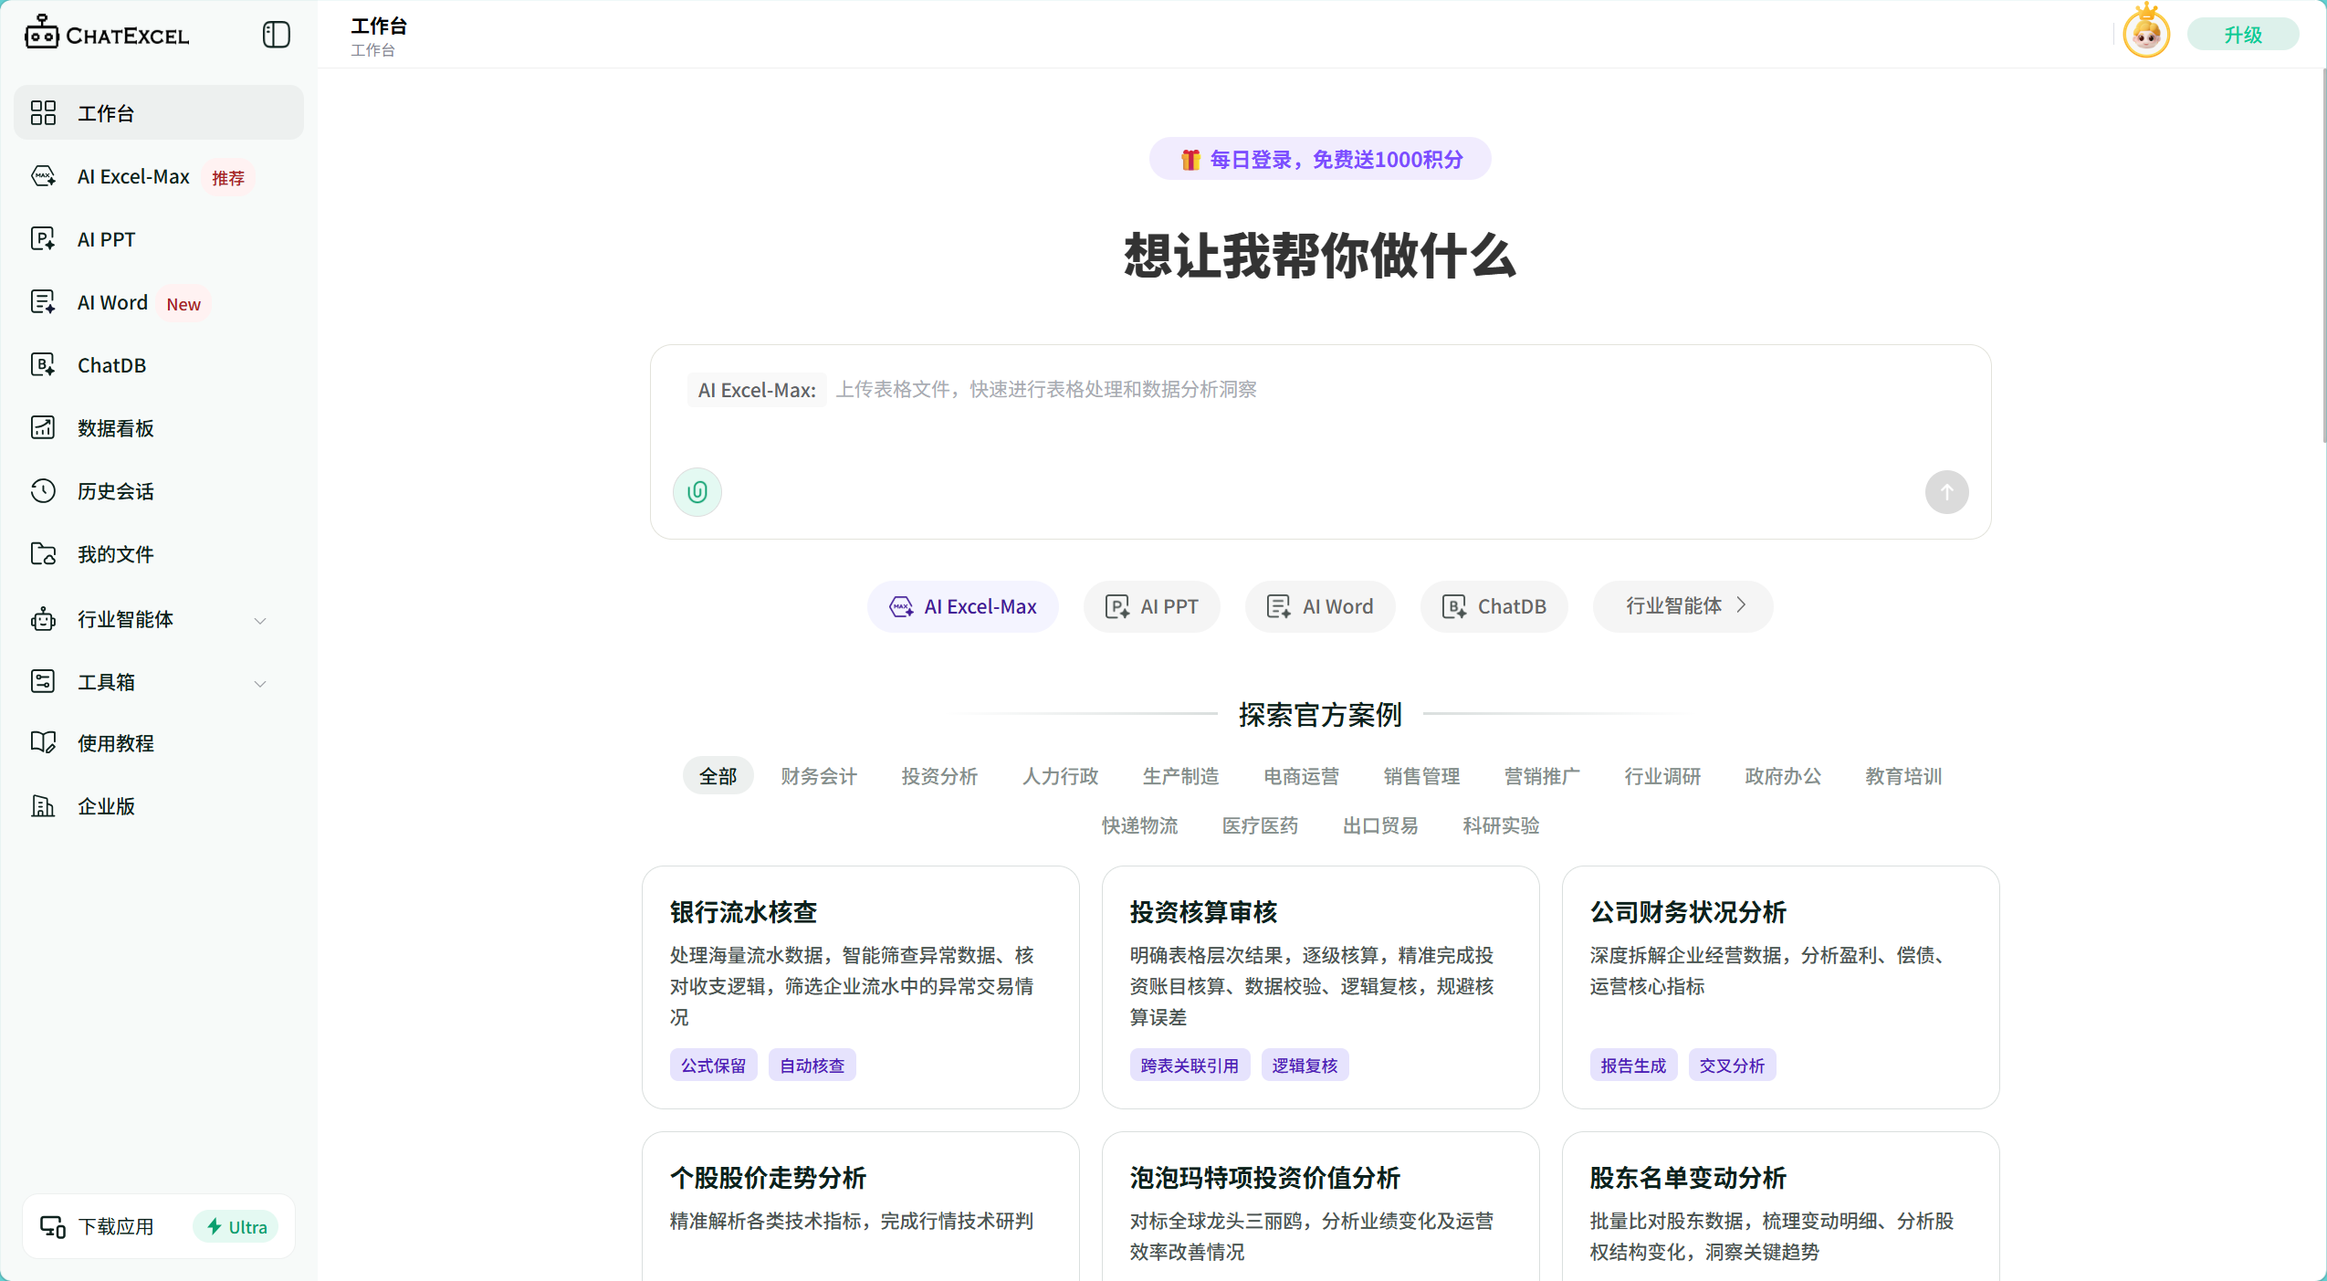Open the 股东名单变动分析 case card
Screen dimensions: 2327x1281
click(1780, 1206)
